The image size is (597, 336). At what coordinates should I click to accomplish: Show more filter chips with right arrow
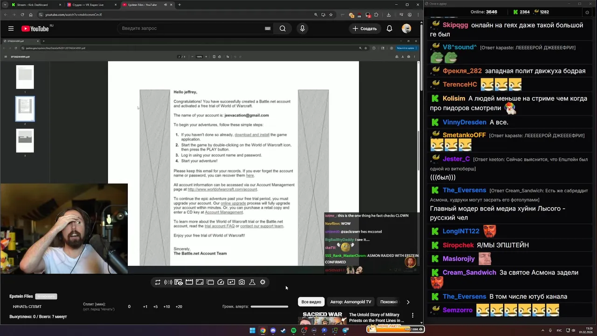coord(408,302)
